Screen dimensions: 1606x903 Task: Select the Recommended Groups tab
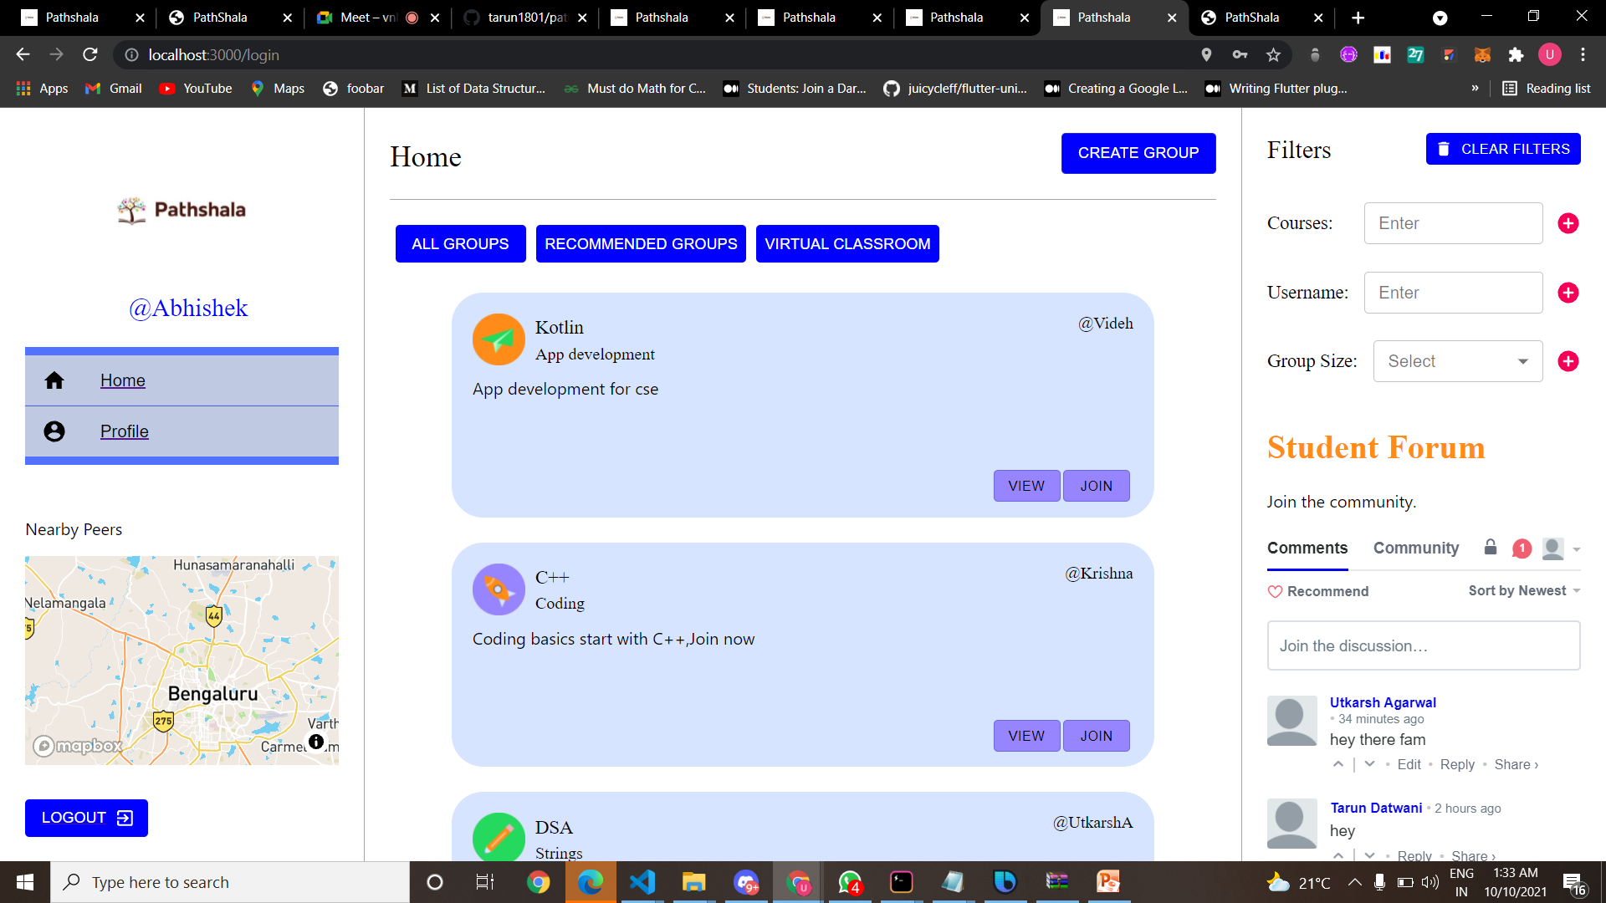click(x=641, y=244)
